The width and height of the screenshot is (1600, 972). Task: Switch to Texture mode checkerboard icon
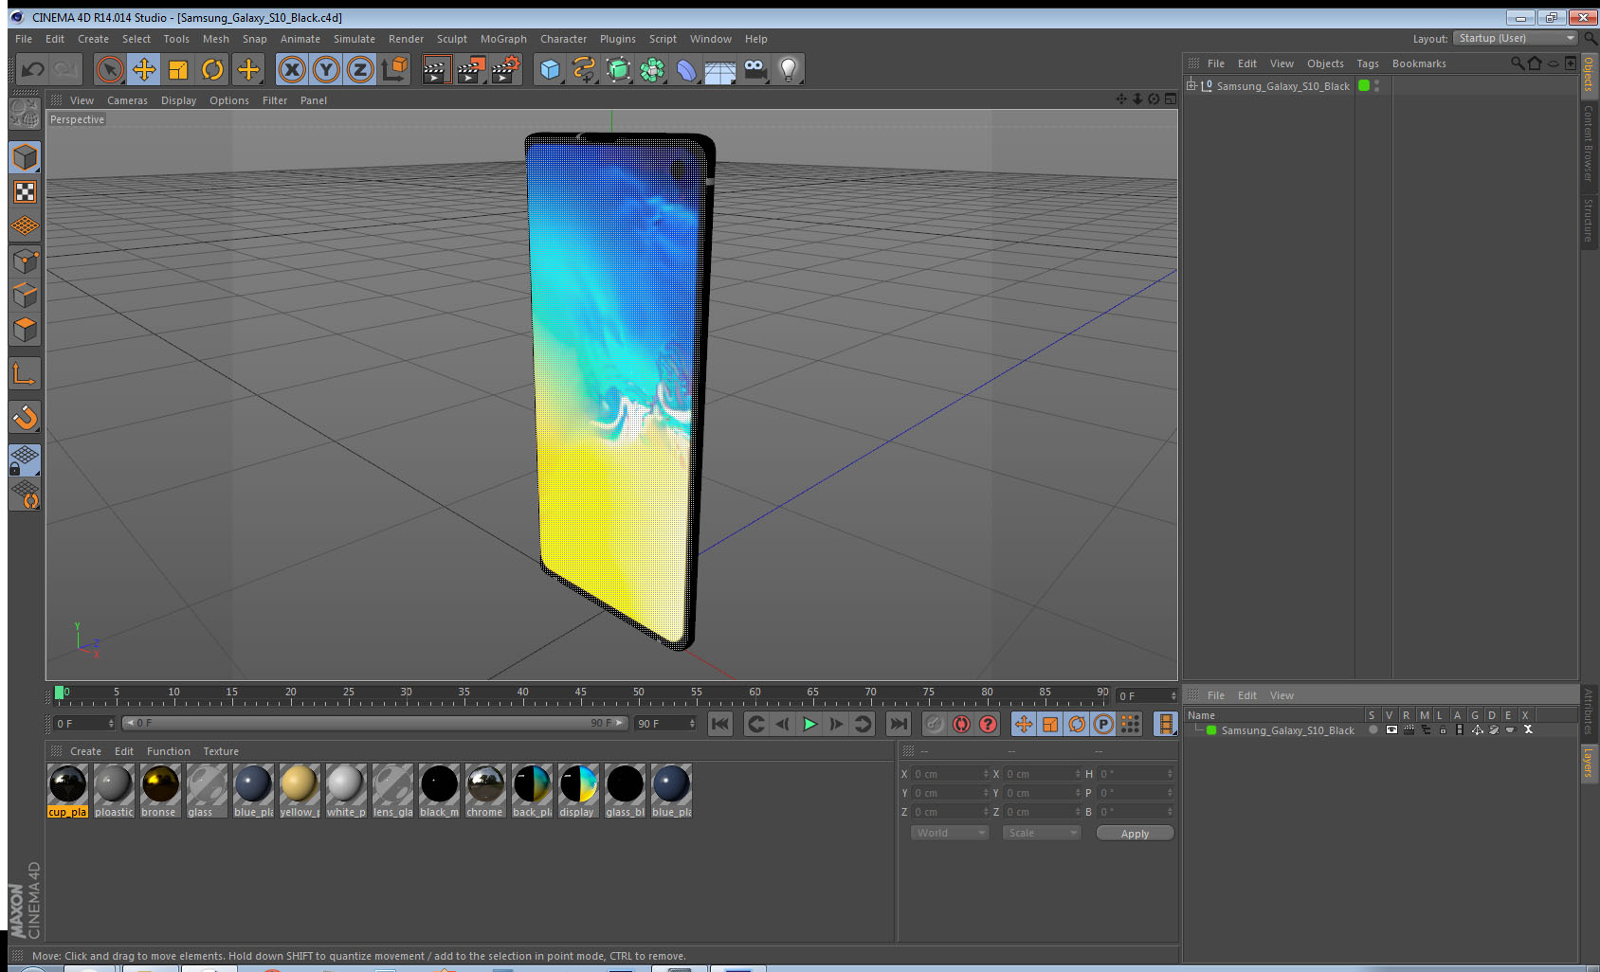click(x=26, y=192)
